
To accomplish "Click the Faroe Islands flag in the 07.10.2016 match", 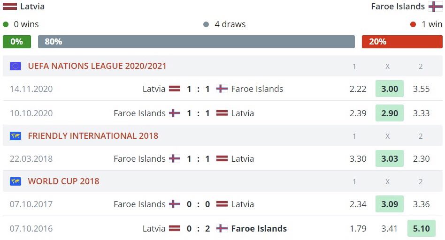I will (x=222, y=229).
